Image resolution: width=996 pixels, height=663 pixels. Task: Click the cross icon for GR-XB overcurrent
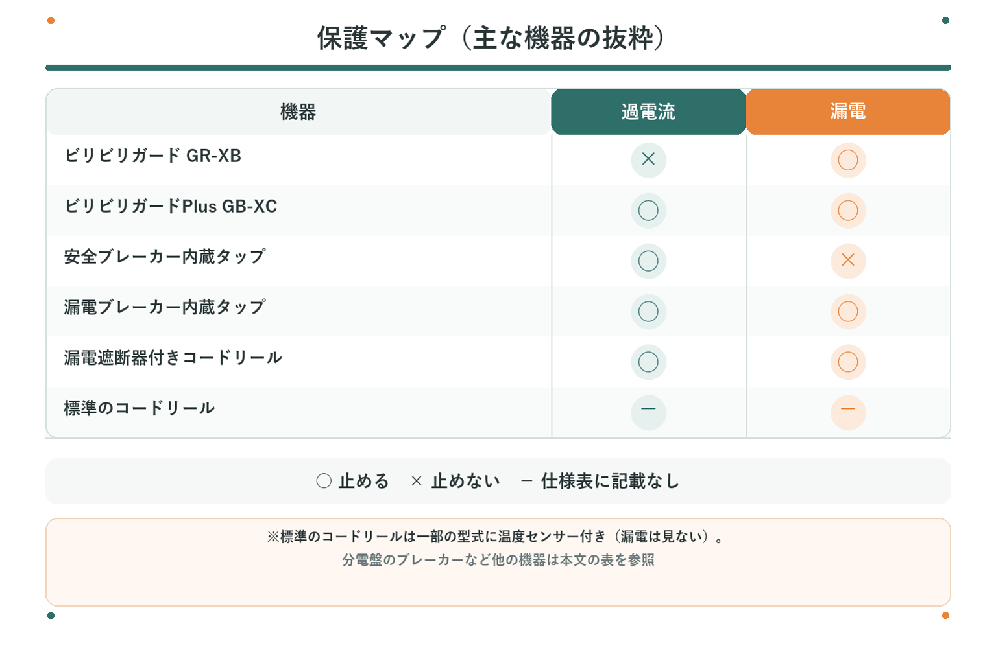pos(648,159)
